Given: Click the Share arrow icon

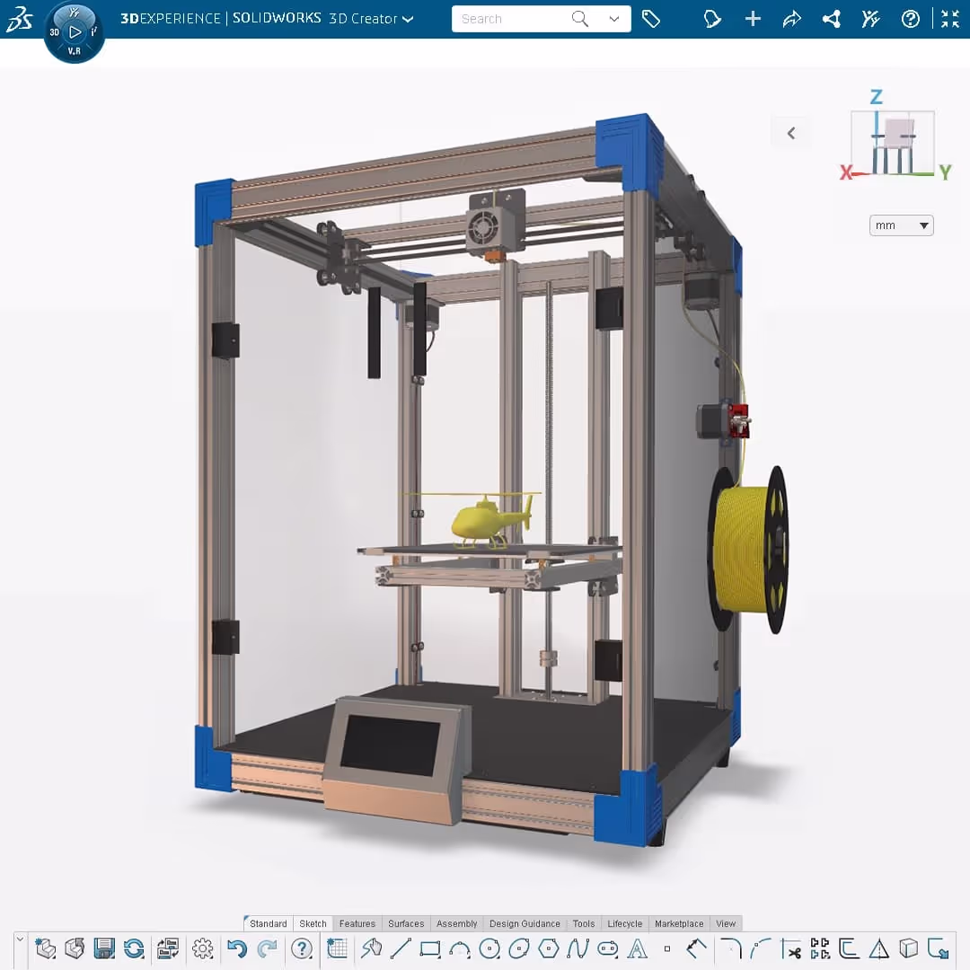Looking at the screenshot, I should pos(792,19).
